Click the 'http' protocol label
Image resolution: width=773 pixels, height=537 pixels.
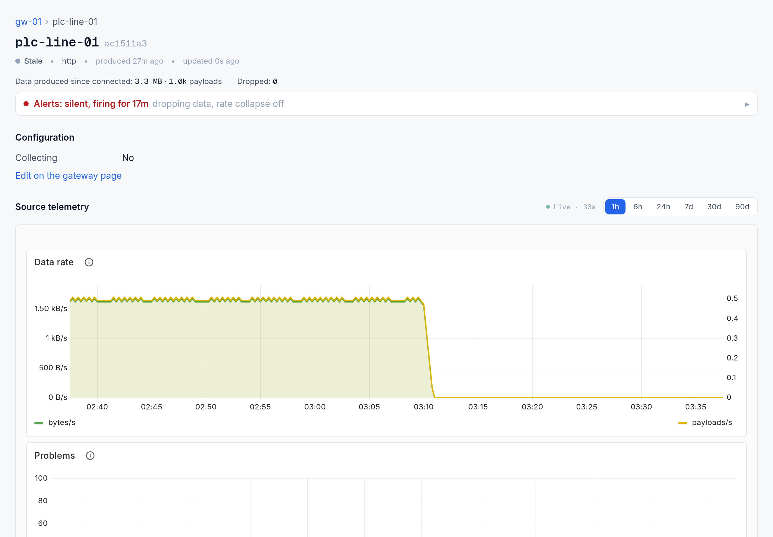click(69, 61)
